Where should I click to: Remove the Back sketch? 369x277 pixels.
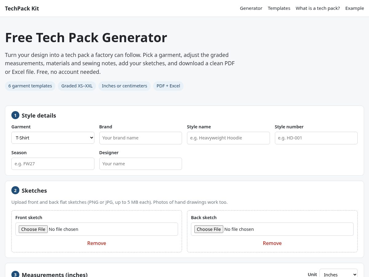point(272,243)
